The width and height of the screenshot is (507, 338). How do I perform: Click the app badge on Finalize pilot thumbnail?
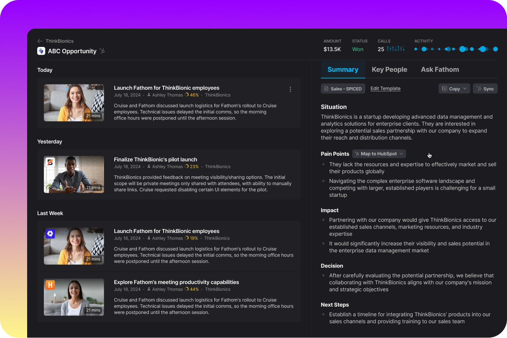[50, 162]
